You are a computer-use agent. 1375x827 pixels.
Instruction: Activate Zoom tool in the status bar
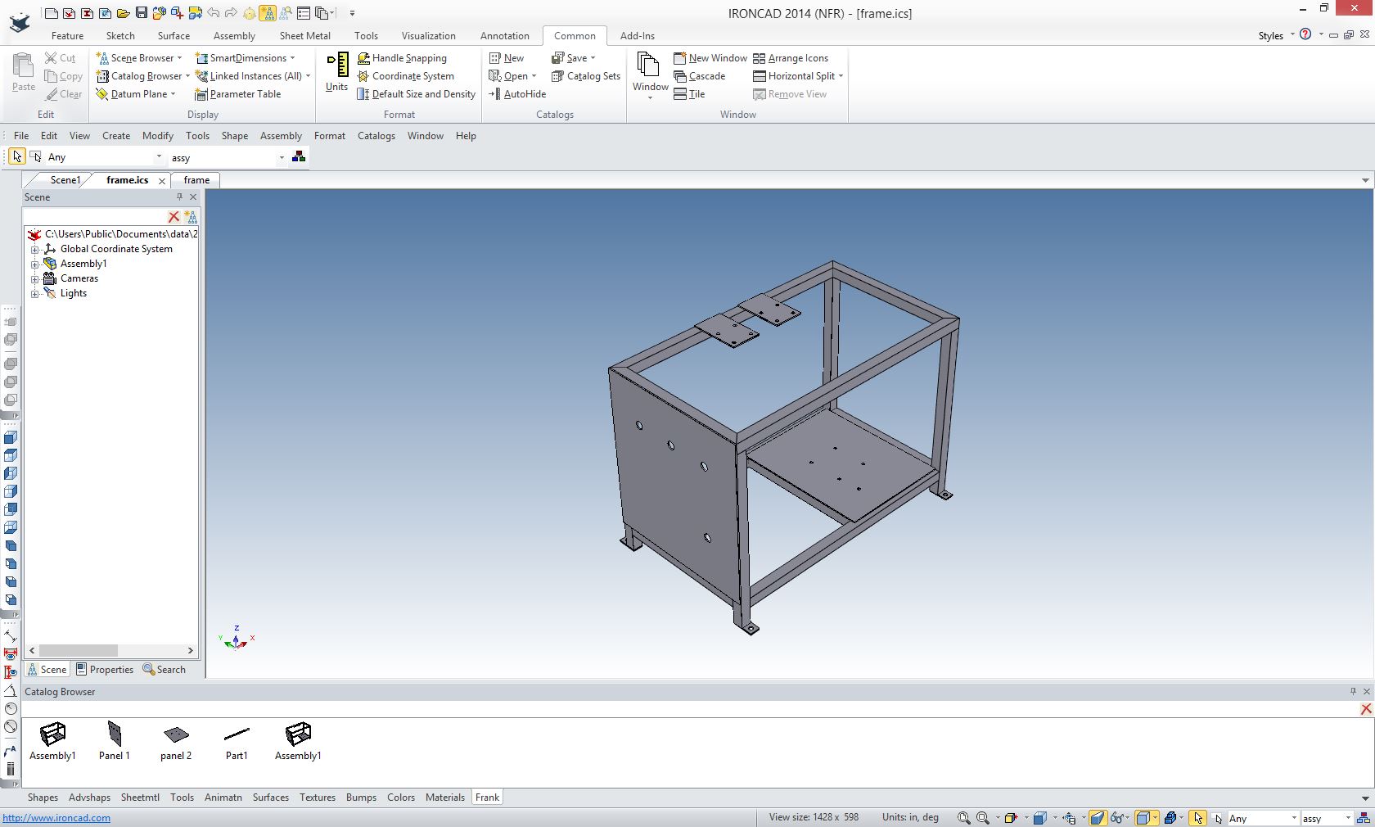966,817
